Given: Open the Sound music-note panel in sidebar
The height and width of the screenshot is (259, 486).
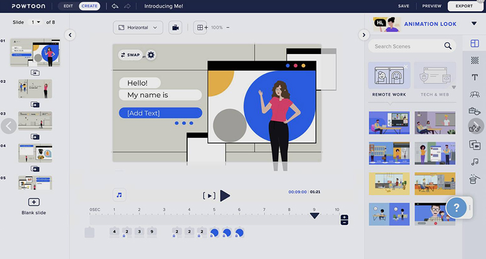Looking at the screenshot, I should (x=474, y=161).
